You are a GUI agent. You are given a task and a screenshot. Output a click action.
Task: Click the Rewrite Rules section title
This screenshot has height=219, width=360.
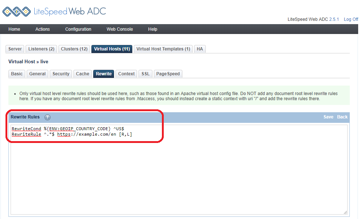[x=25, y=117]
